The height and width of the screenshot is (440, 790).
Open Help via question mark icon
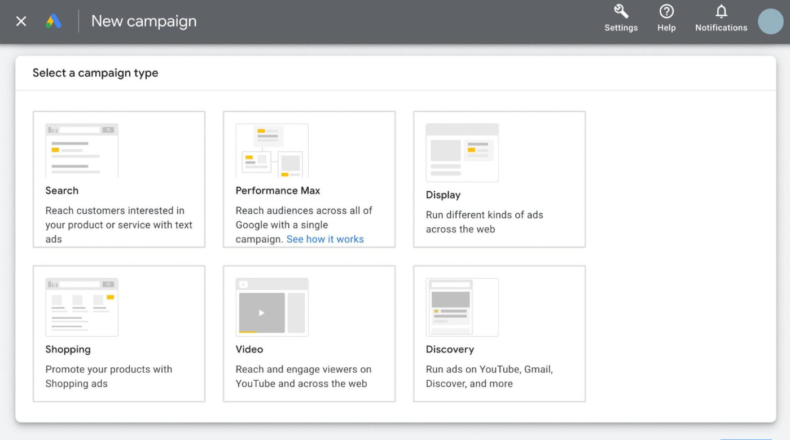(666, 11)
